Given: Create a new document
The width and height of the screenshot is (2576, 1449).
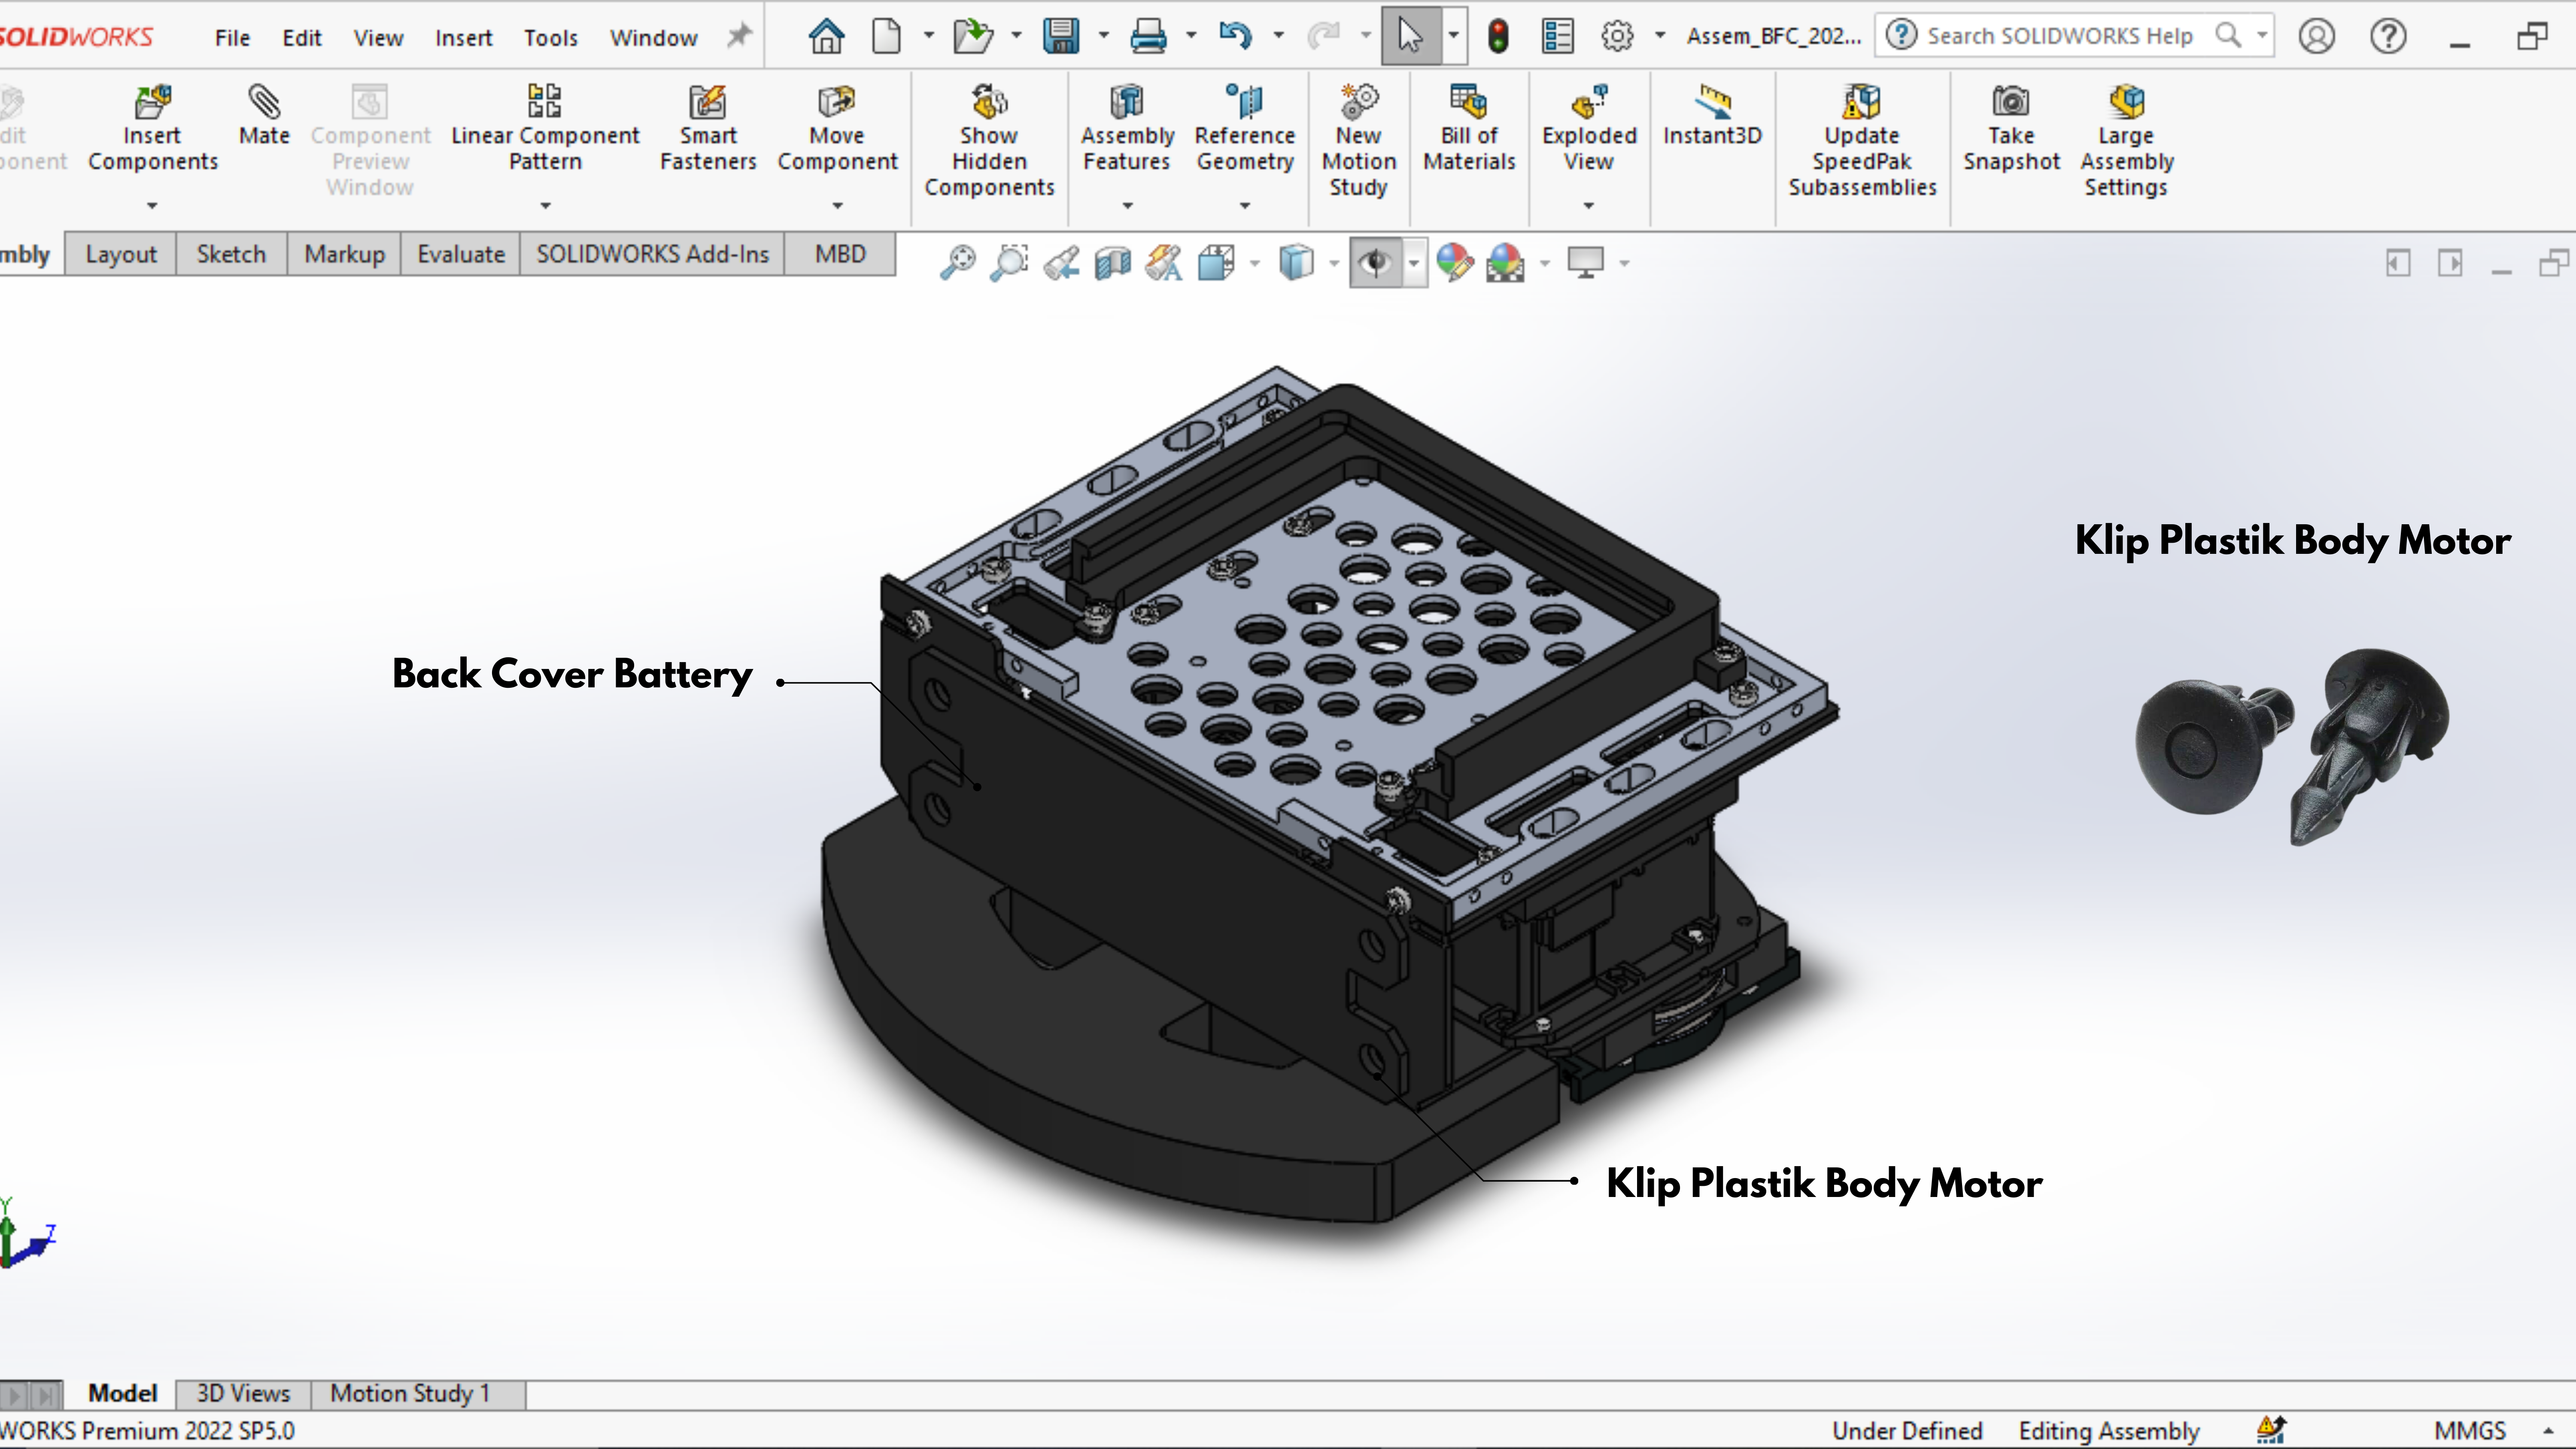Looking at the screenshot, I should click(886, 36).
